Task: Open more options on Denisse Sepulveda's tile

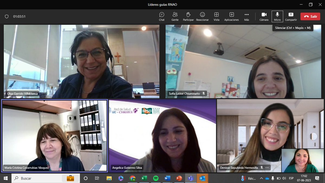Action: [267, 168]
